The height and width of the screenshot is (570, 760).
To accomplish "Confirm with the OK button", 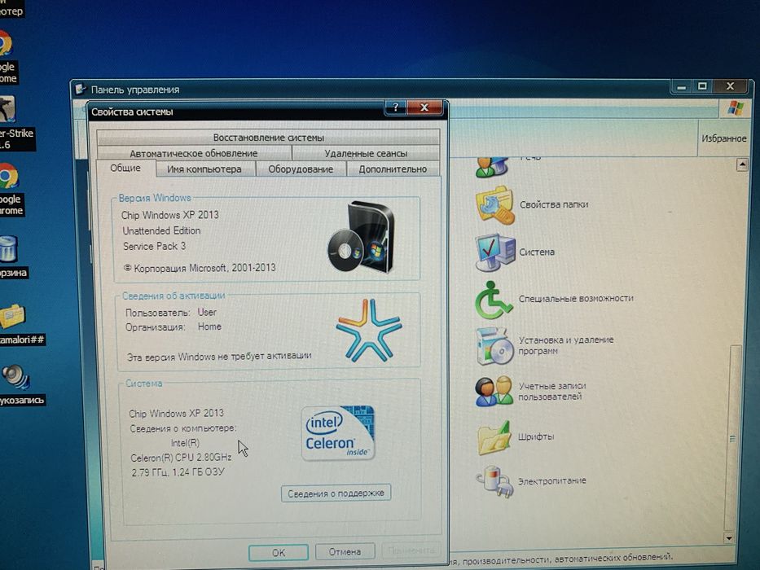I will [279, 553].
